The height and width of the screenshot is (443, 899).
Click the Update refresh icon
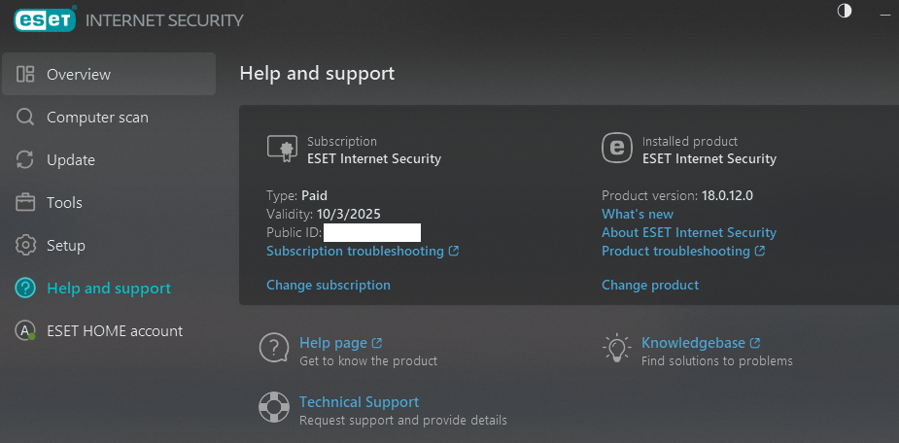pos(26,160)
